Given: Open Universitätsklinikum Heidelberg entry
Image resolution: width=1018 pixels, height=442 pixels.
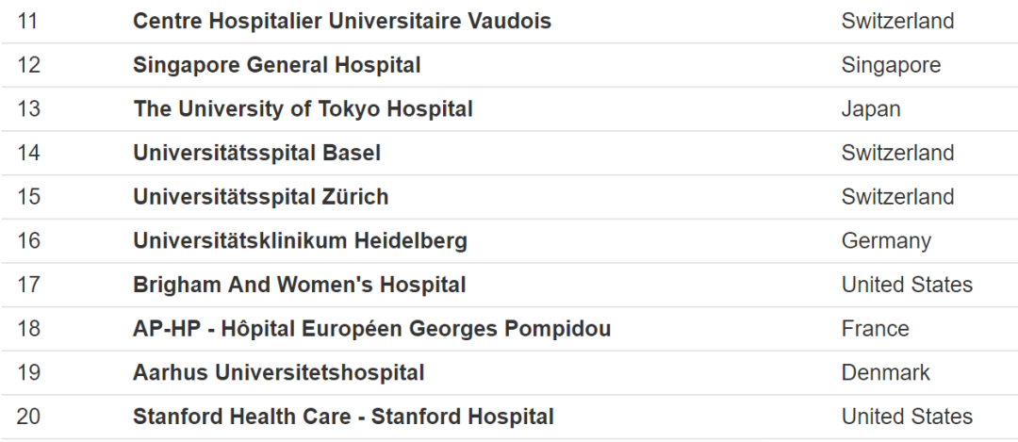Looking at the screenshot, I should [x=300, y=241].
